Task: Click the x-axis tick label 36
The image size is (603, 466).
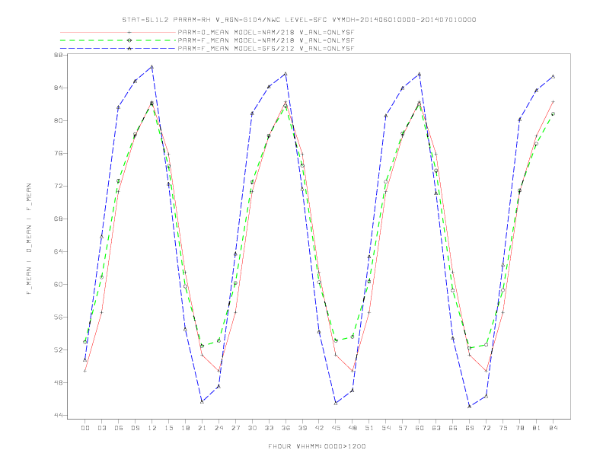Action: 286,428
